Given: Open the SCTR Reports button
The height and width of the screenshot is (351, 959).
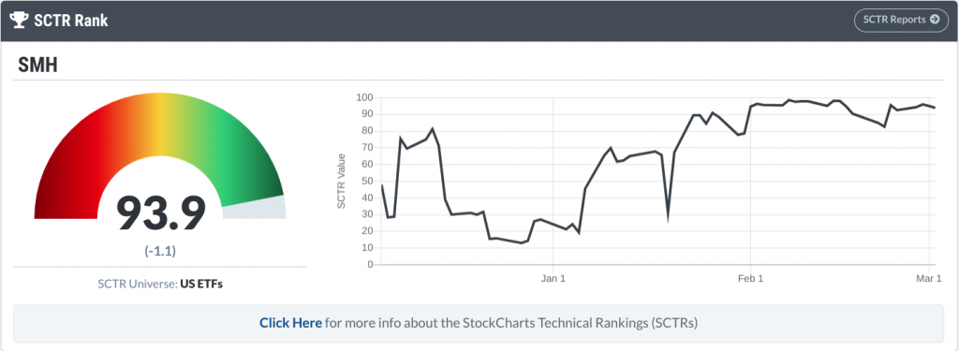Looking at the screenshot, I should pos(902,20).
